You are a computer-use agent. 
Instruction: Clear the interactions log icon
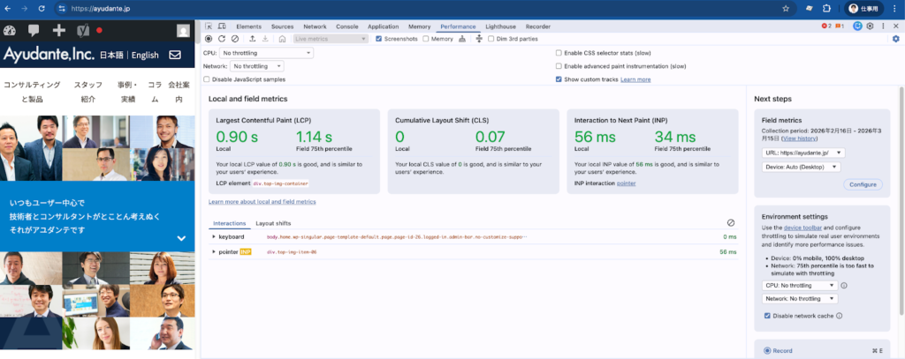730,223
